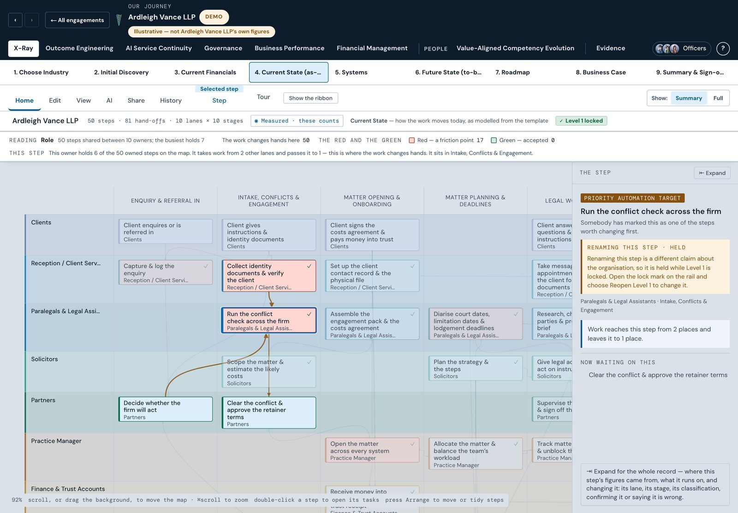Click Matter Planning & Deadlines stage header

475,201
